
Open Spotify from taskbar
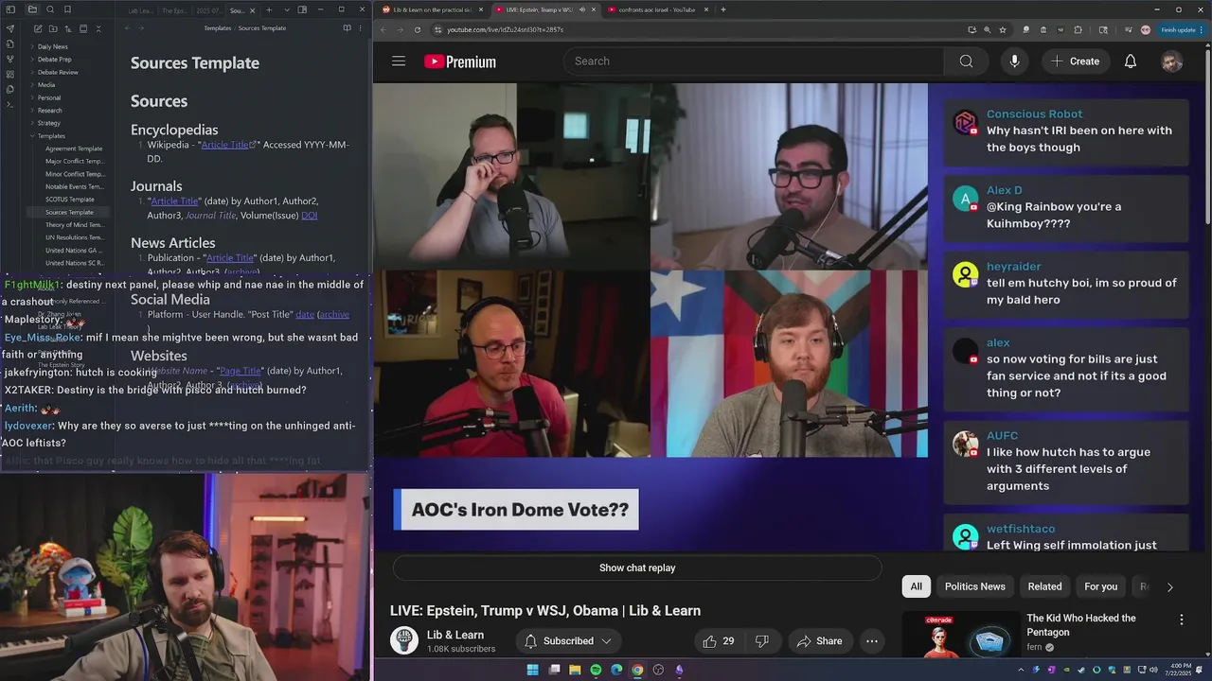click(596, 670)
